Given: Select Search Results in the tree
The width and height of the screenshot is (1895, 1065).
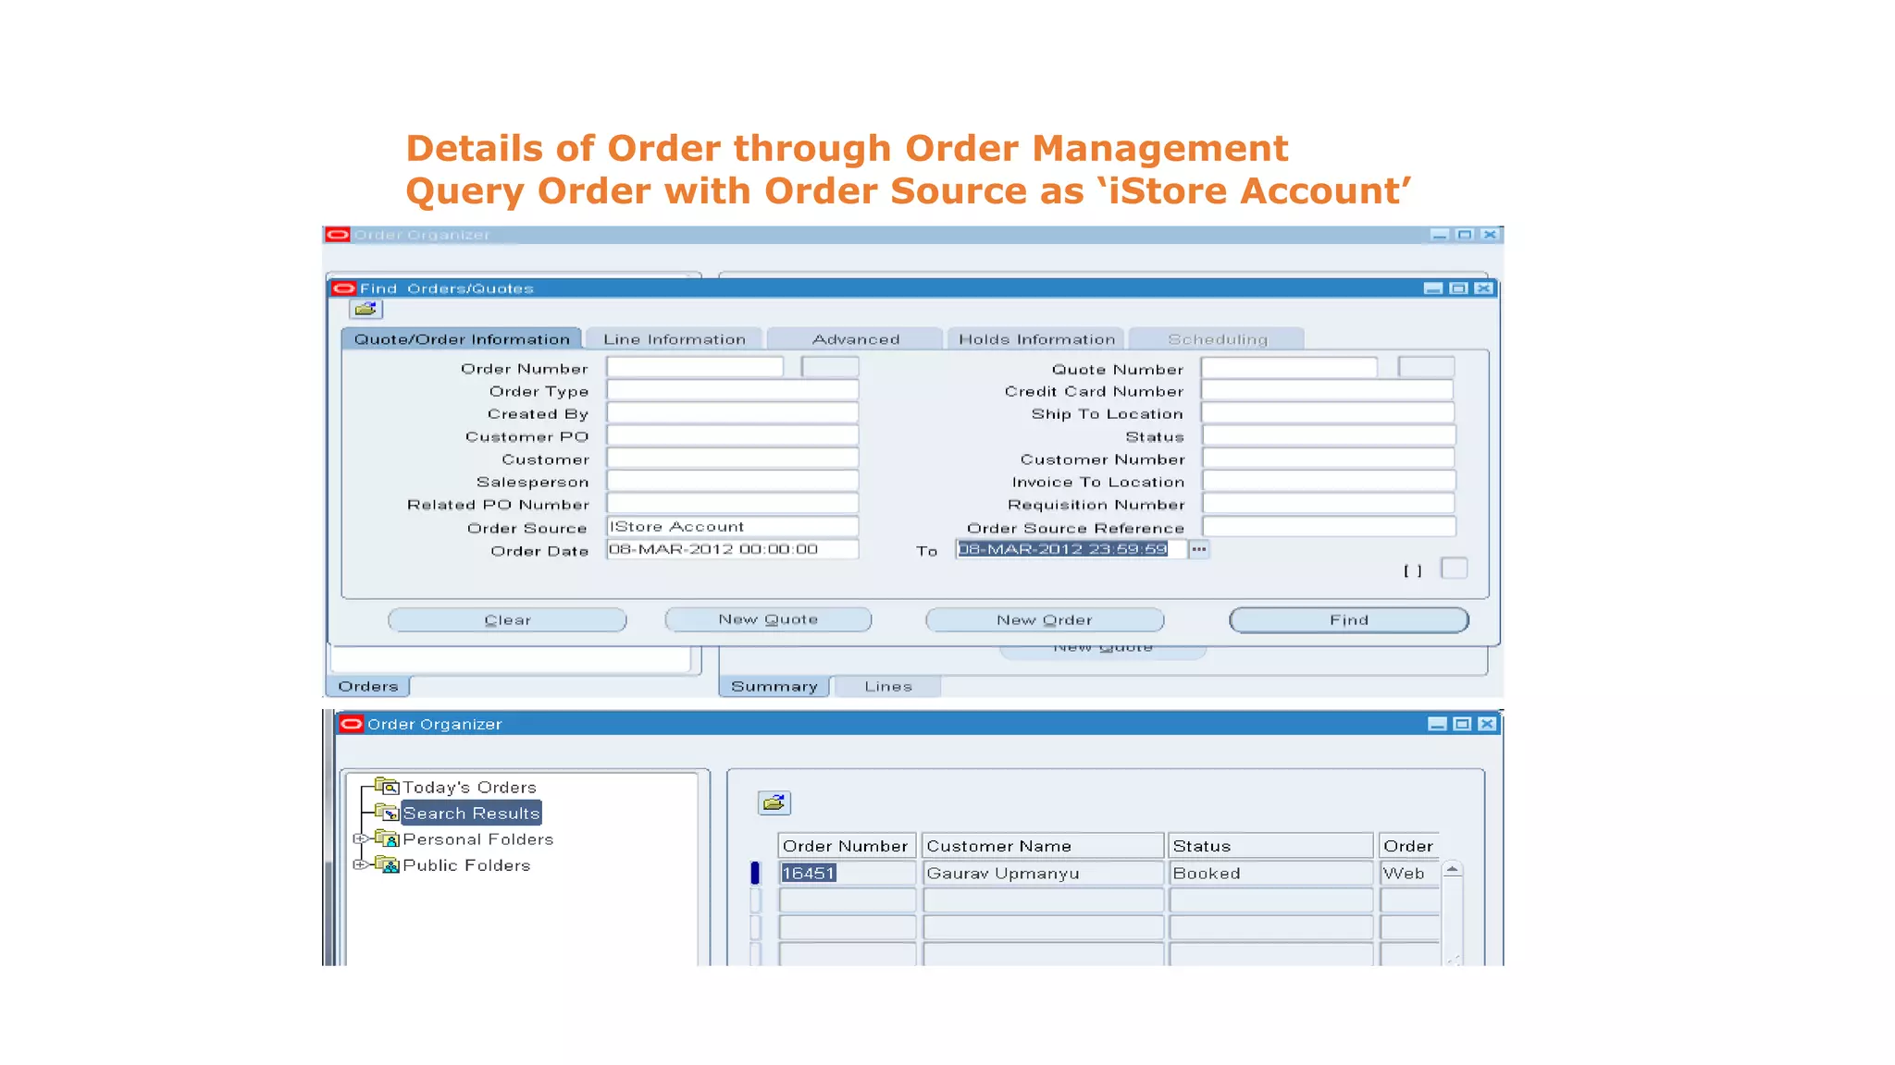Looking at the screenshot, I should click(x=471, y=814).
